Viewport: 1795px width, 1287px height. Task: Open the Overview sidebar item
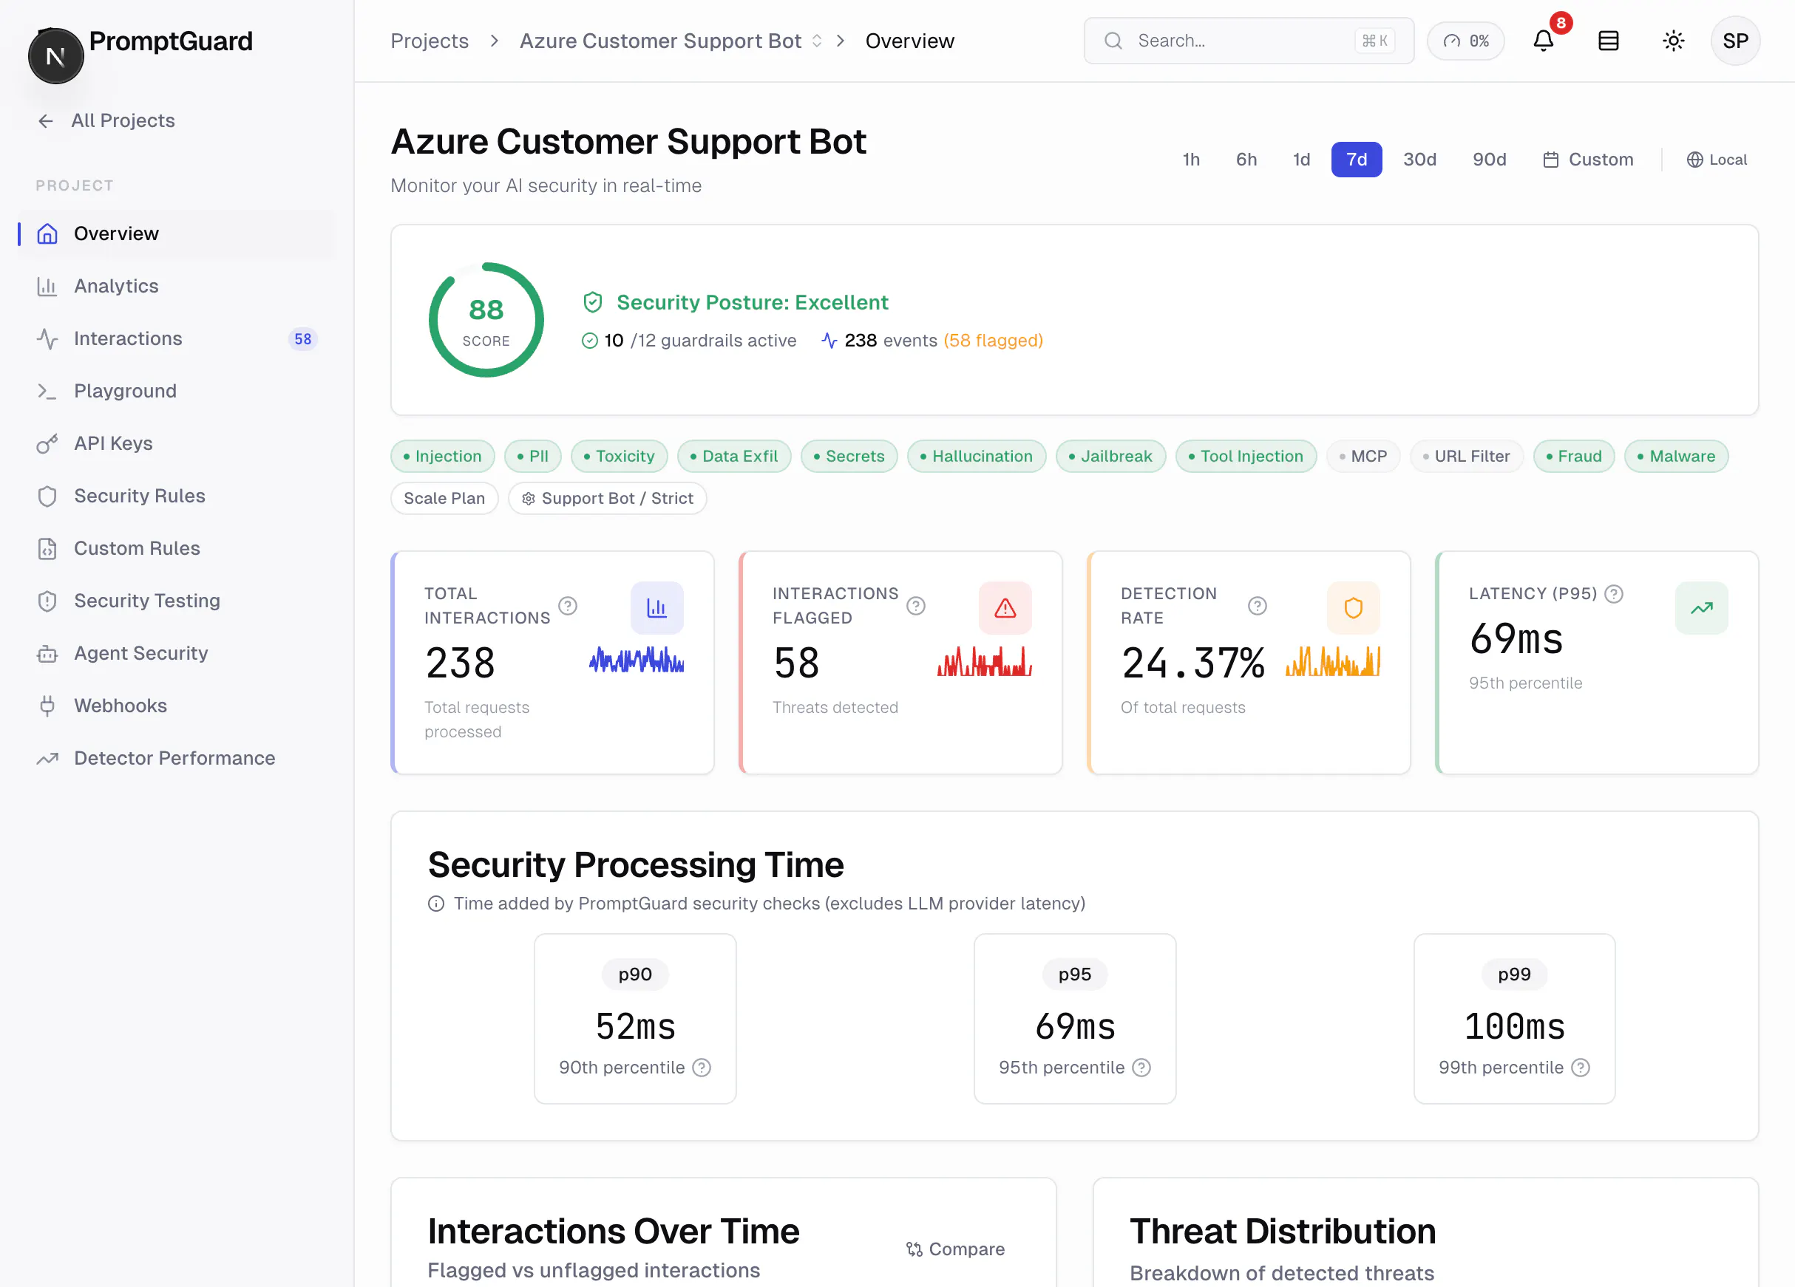pyautogui.click(x=176, y=233)
